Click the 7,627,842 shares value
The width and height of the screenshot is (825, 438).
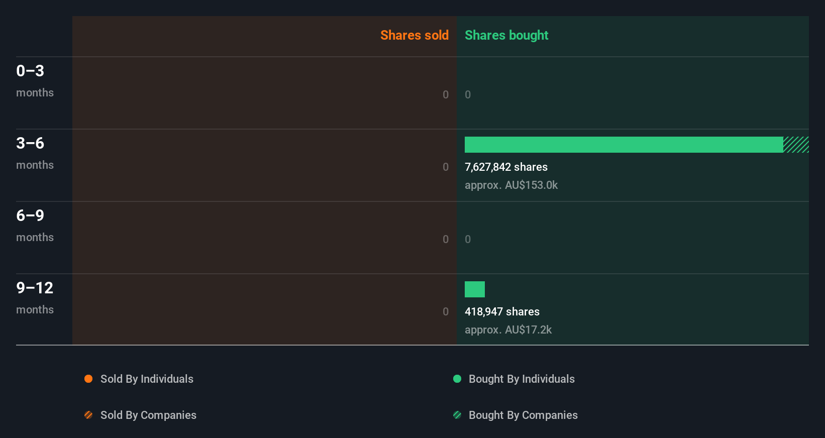506,167
